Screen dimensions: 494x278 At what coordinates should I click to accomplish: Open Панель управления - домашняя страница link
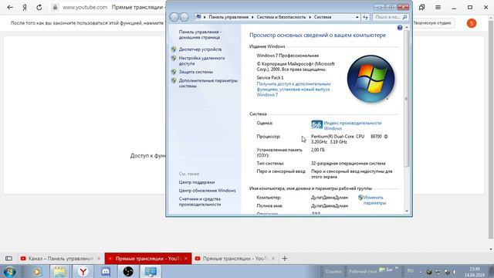tap(200, 35)
